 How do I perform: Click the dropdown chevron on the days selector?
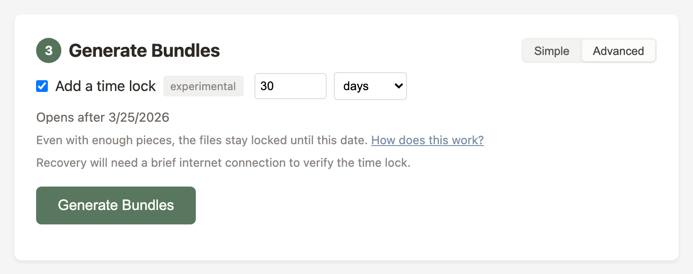pyautogui.click(x=399, y=86)
